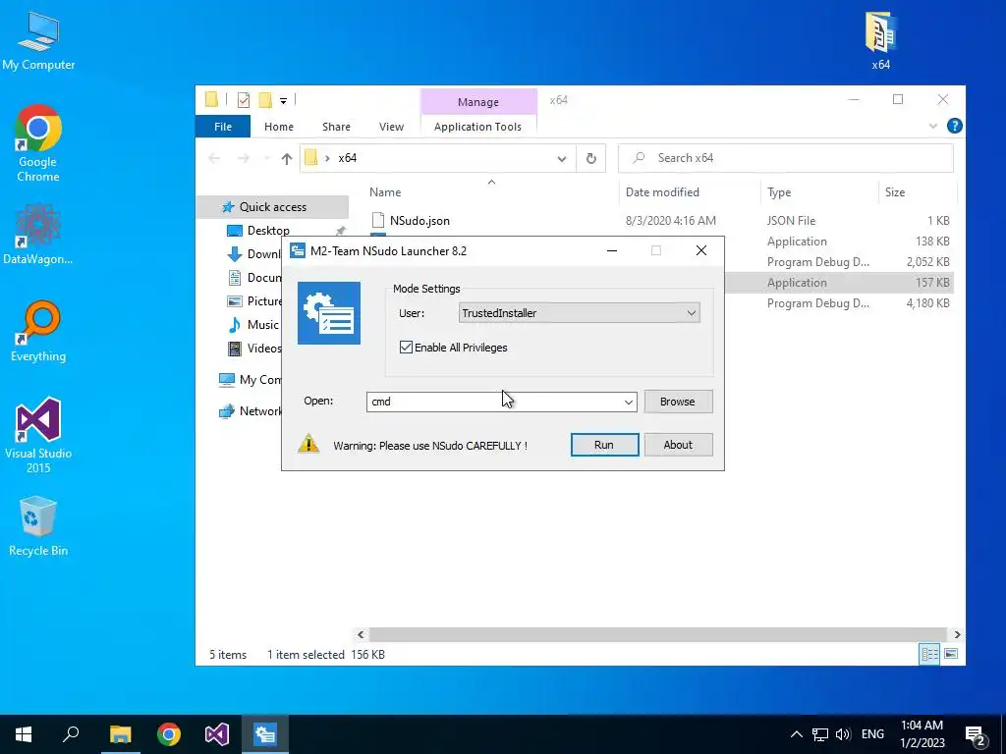This screenshot has width=1006, height=754.
Task: Click Explorer new folder quick access icon
Action: point(265,99)
